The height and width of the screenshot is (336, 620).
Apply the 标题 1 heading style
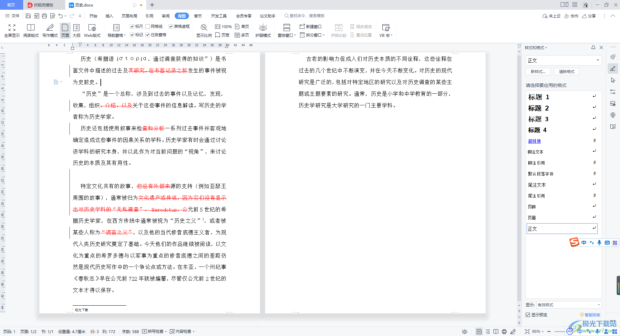tap(562, 97)
